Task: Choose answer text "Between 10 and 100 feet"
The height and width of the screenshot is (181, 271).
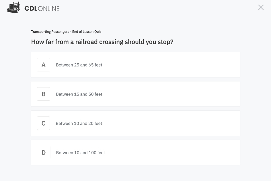Action: pyautogui.click(x=81, y=153)
